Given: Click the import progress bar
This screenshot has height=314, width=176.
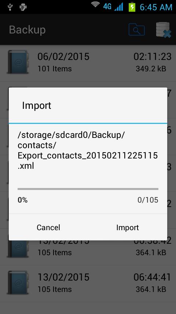Looking at the screenshot, I should [x=88, y=189].
